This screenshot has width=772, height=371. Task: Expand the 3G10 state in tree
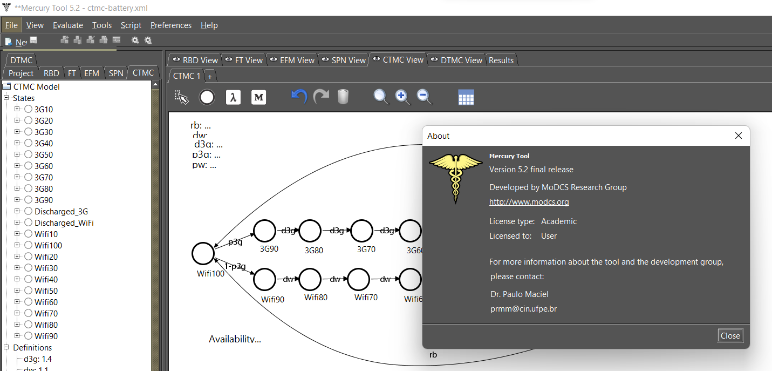point(17,109)
